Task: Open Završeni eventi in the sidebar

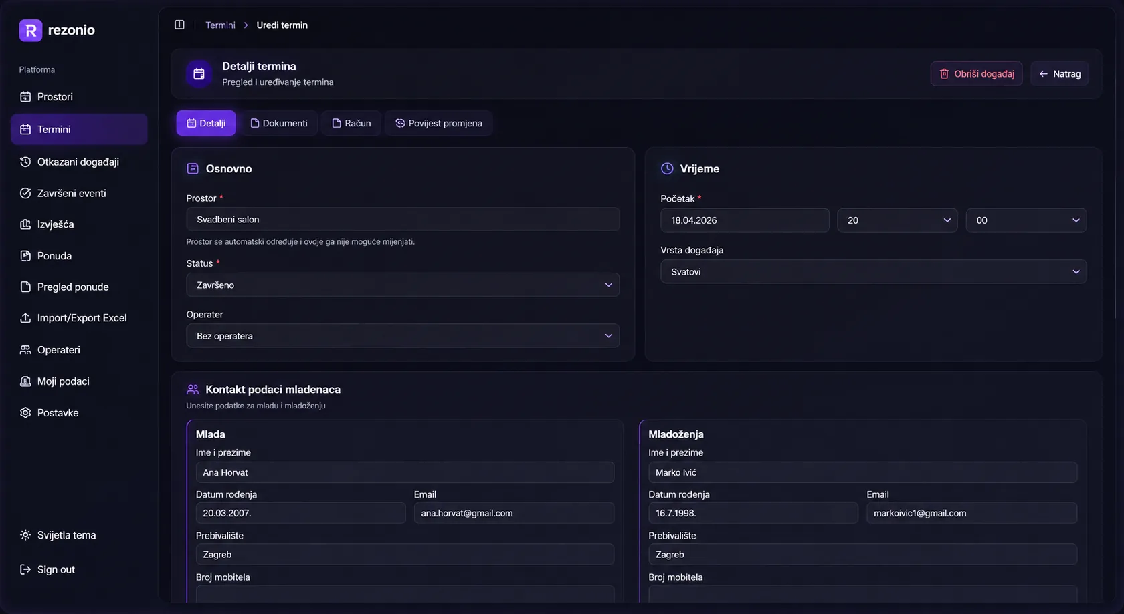Action: coord(79,193)
